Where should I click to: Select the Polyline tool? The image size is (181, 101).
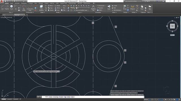(x=7, y=7)
